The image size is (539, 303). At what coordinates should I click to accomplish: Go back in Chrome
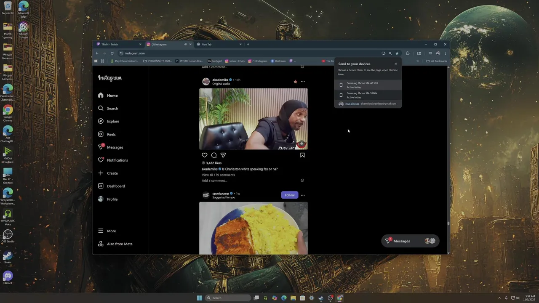[97, 53]
